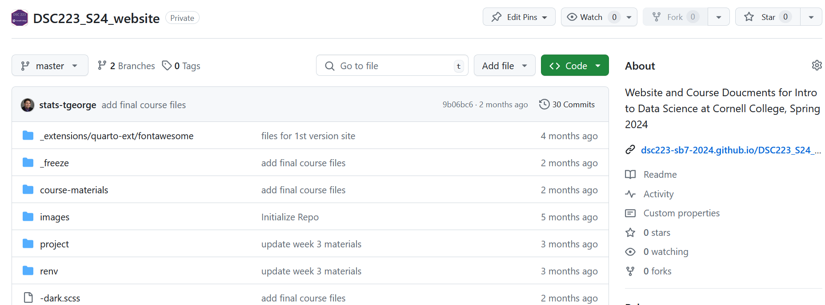Image resolution: width=825 pixels, height=305 pixels.
Task: Expand the green Code dropdown
Action: point(574,66)
